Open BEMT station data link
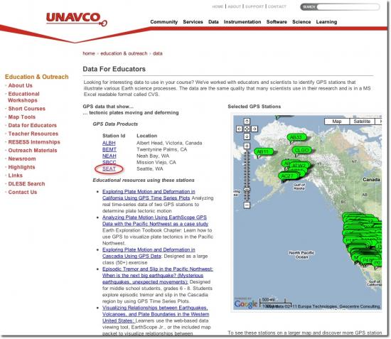The image size is (391, 339). (x=109, y=149)
